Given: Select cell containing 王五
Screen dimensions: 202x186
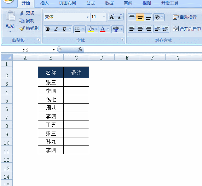Looking at the screenshot, I should (x=51, y=125).
